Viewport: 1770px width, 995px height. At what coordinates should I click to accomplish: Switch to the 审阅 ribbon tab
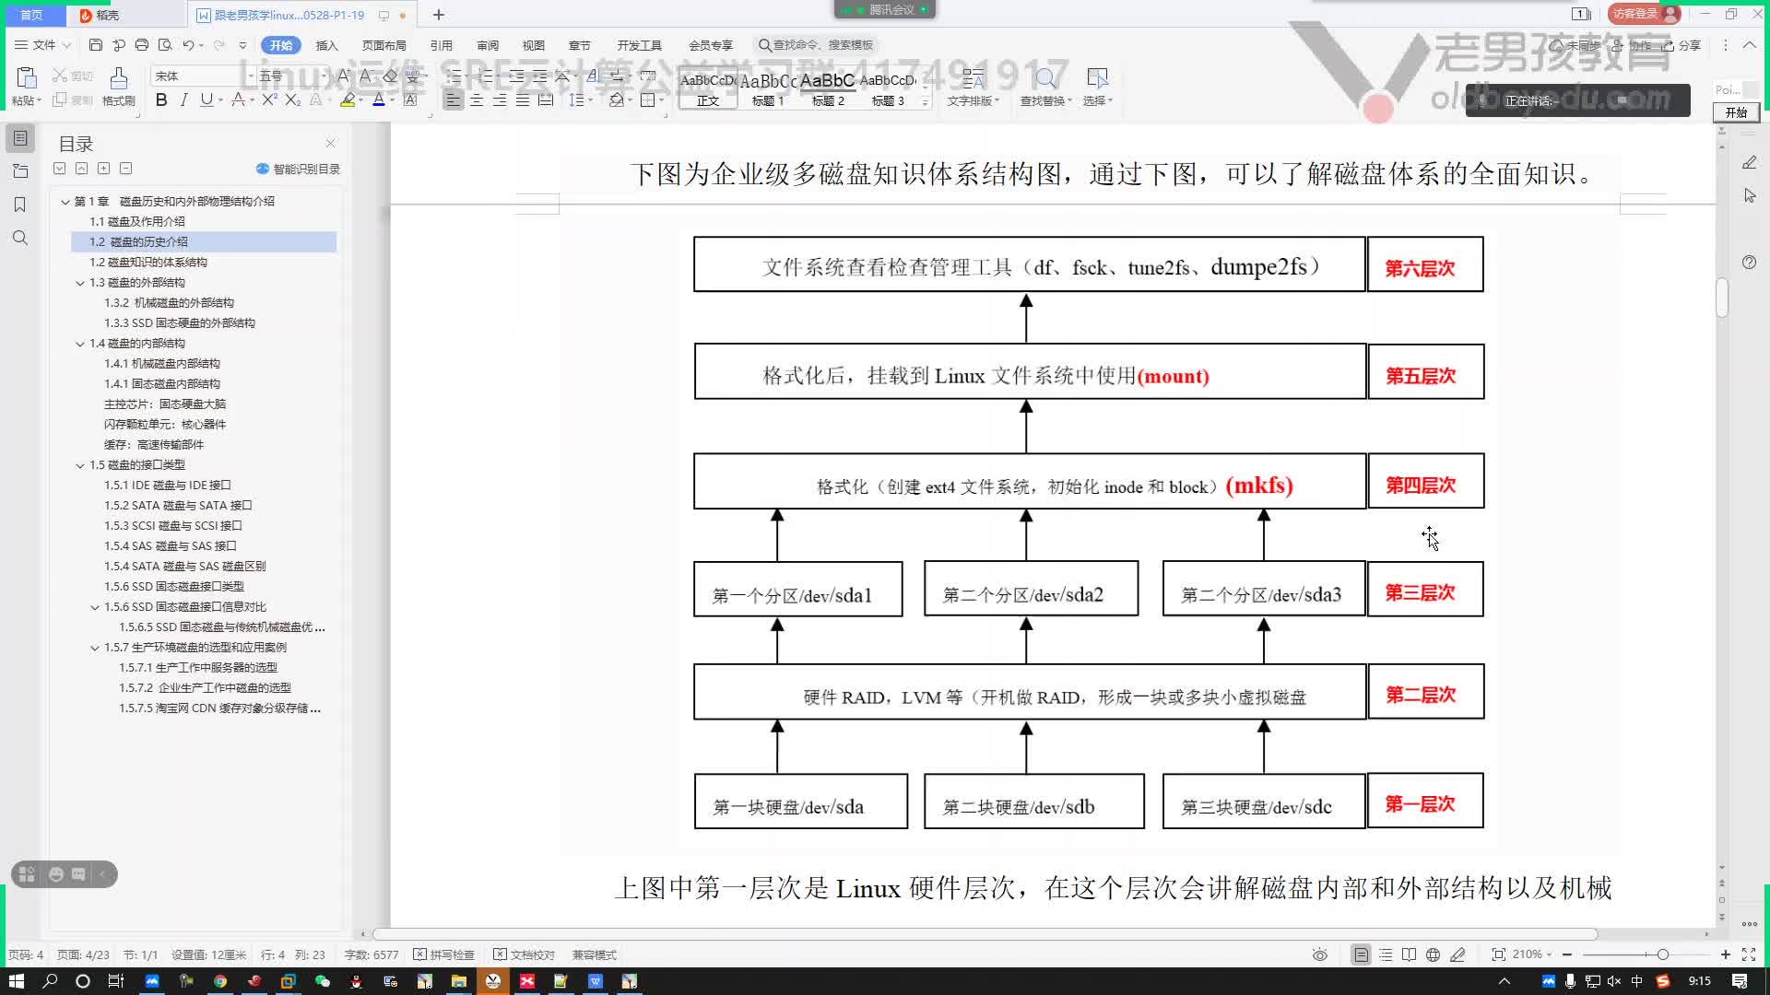488,45
